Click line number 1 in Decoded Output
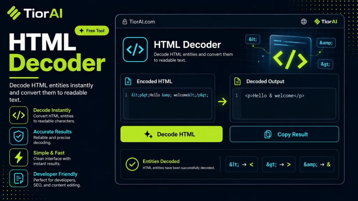The width and height of the screenshot is (358, 201). (237, 96)
